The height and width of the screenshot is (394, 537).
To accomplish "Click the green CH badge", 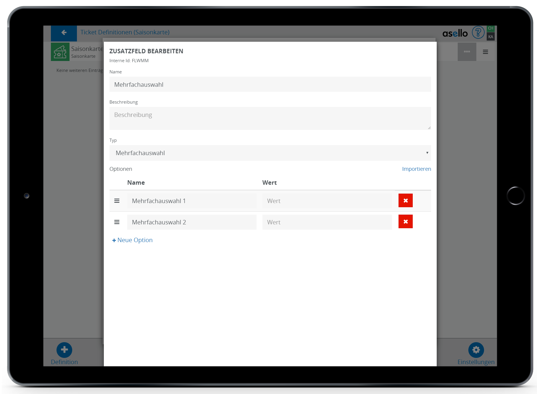I will point(491,28).
